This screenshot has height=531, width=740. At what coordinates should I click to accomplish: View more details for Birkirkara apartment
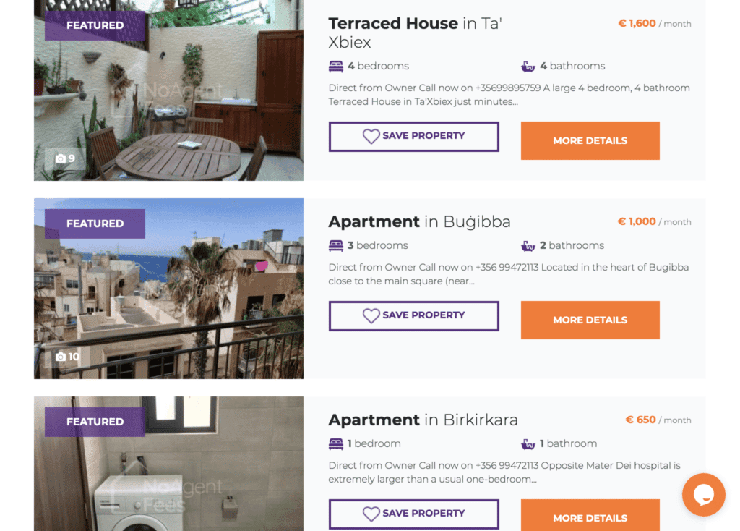[590, 515]
